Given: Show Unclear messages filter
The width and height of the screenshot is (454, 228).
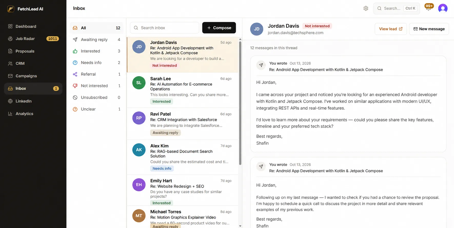Looking at the screenshot, I should (96, 109).
